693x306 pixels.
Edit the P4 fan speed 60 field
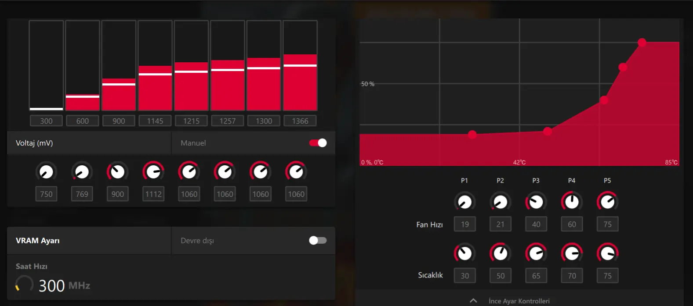572,224
